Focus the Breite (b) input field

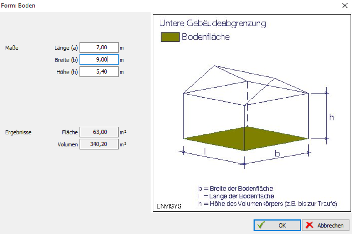(x=99, y=60)
